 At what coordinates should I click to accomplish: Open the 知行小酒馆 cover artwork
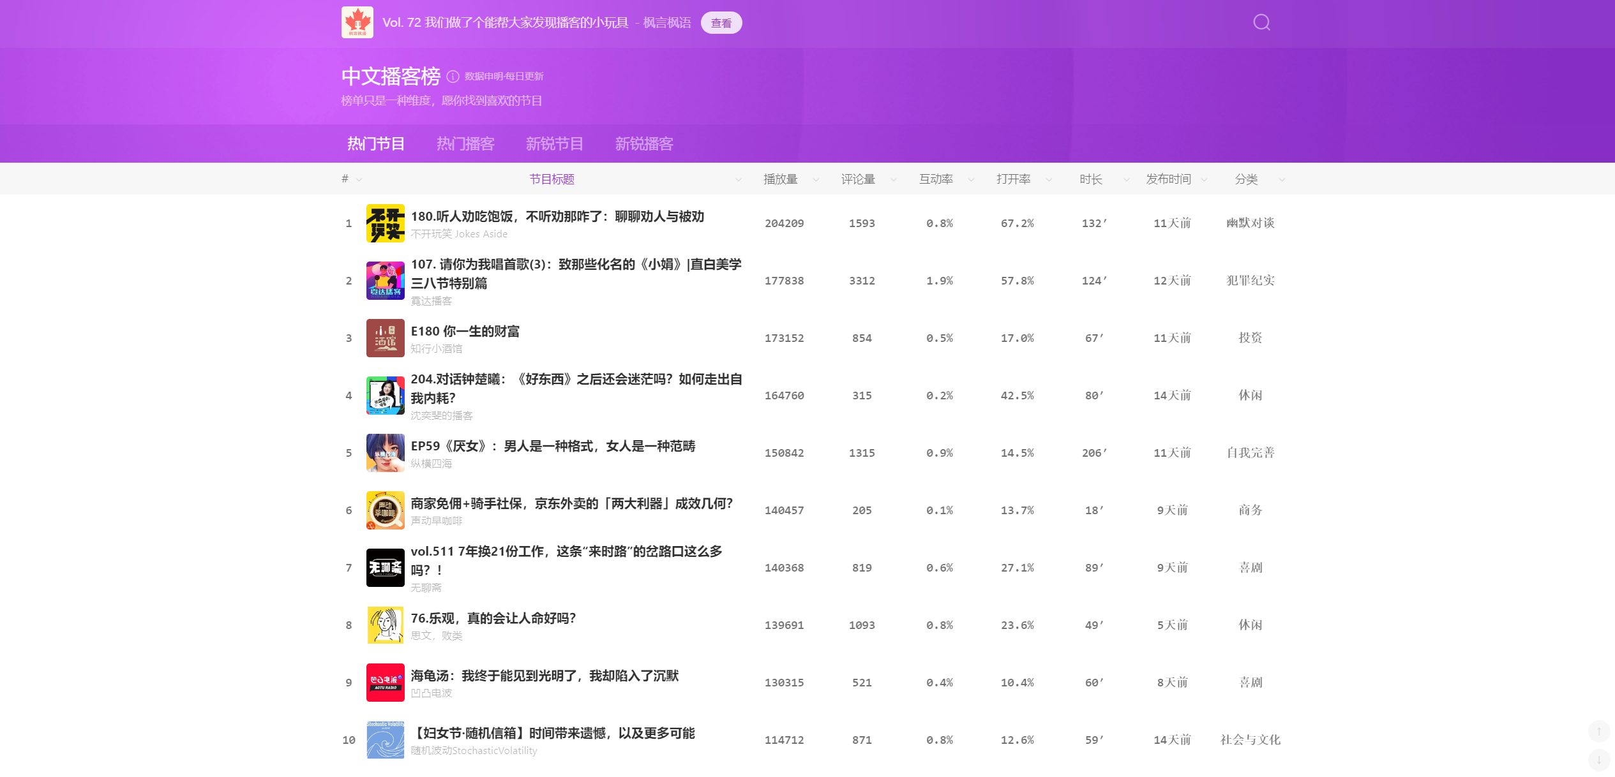[x=385, y=338]
